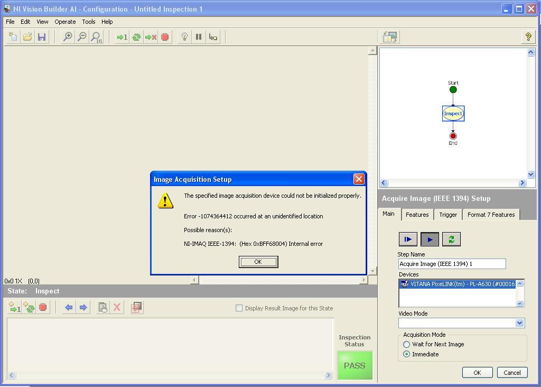This screenshot has height=387, width=541.
Task: Open the Tools menu
Action: [x=89, y=21]
